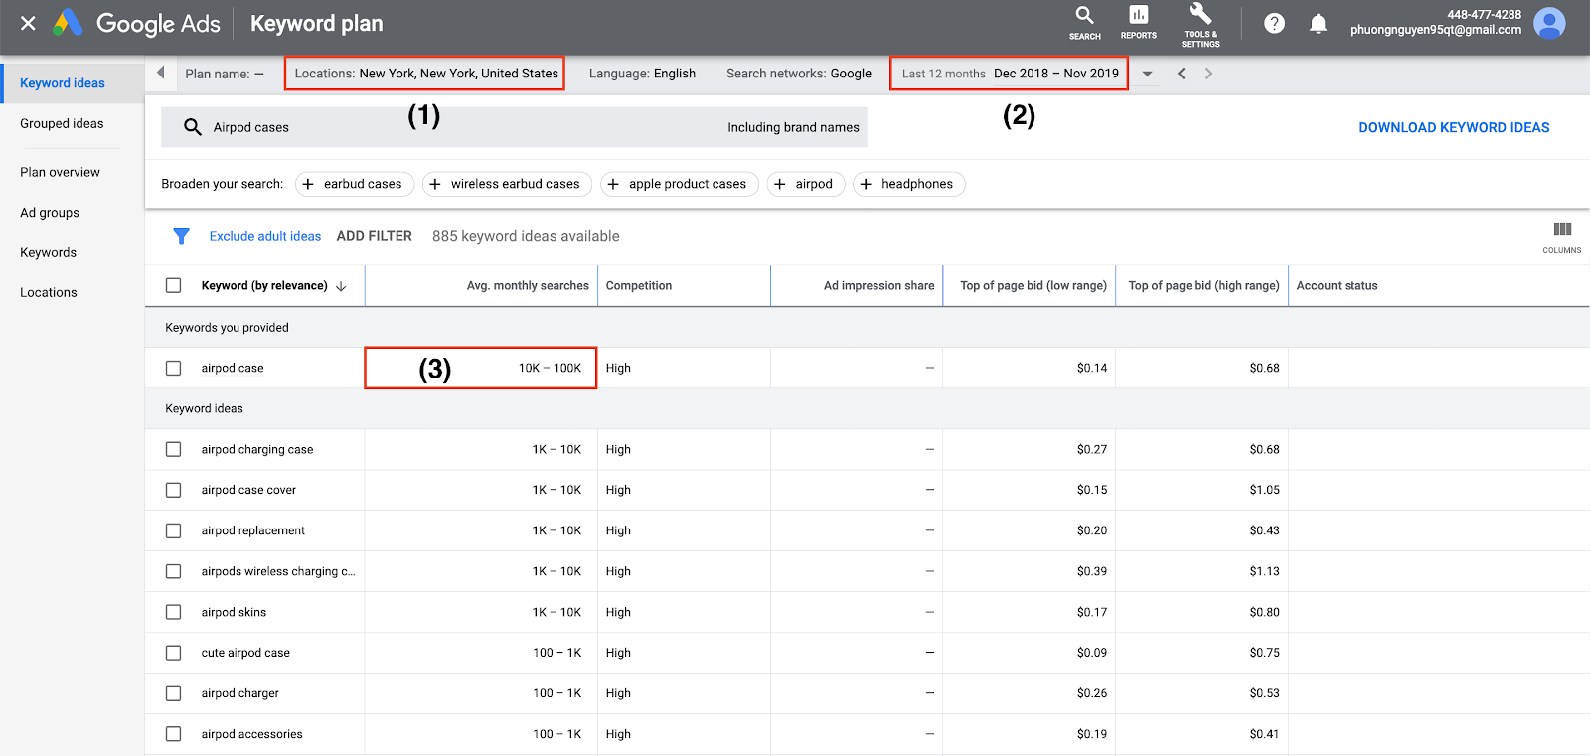Click the 10K – 100K monthly searches value
Screen dimensions: 1590x756
click(x=550, y=369)
